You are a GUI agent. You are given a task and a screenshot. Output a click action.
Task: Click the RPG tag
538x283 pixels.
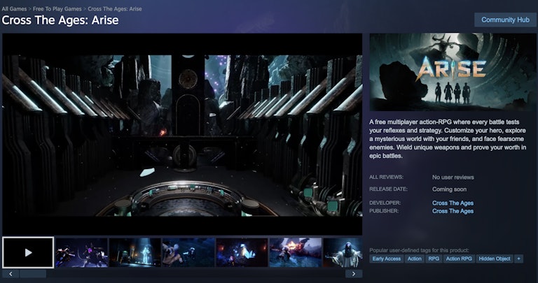(x=434, y=259)
